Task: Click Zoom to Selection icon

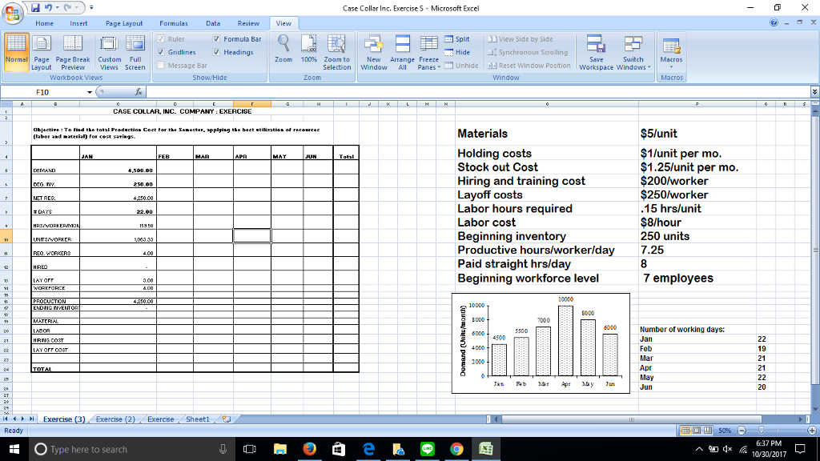Action: [x=336, y=46]
